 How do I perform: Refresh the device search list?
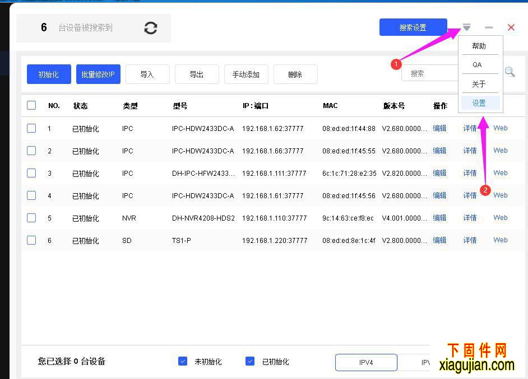click(x=151, y=28)
